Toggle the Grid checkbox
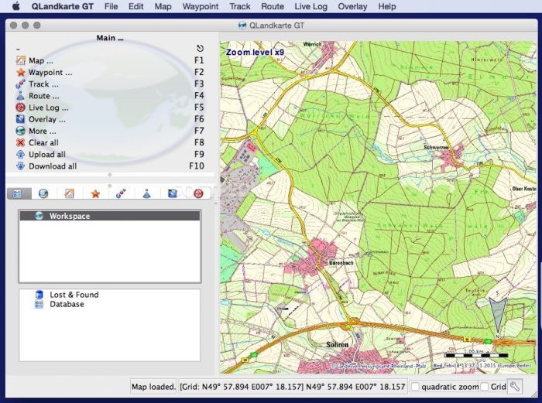 [485, 387]
